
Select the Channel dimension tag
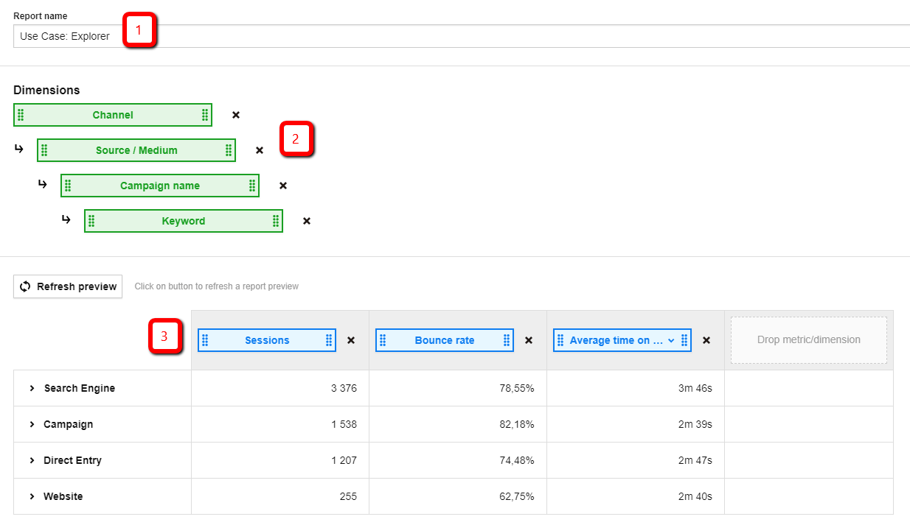113,115
